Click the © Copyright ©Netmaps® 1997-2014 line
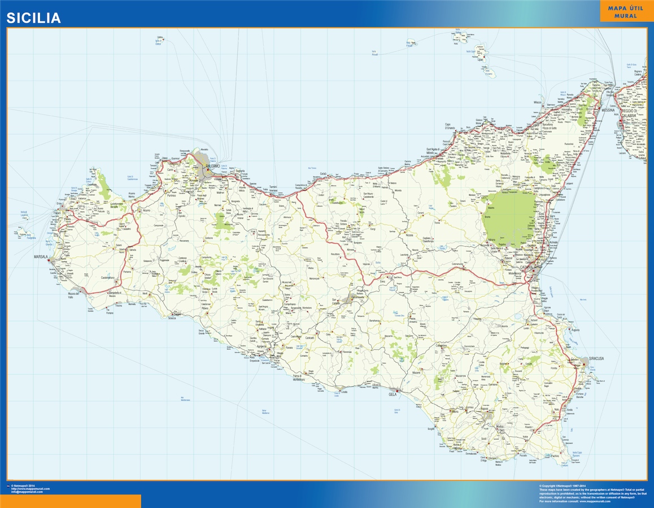The height and width of the screenshot is (508, 654). pos(563,486)
